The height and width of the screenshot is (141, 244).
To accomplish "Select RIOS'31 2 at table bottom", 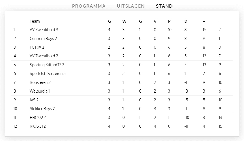I will pyautogui.click(x=38, y=126).
